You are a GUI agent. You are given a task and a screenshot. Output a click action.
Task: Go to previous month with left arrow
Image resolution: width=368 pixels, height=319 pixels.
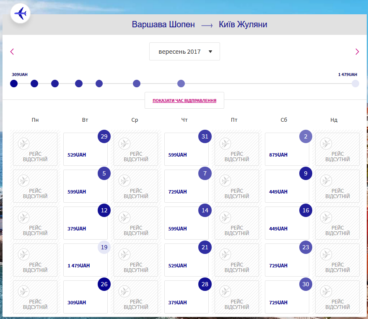coord(12,52)
